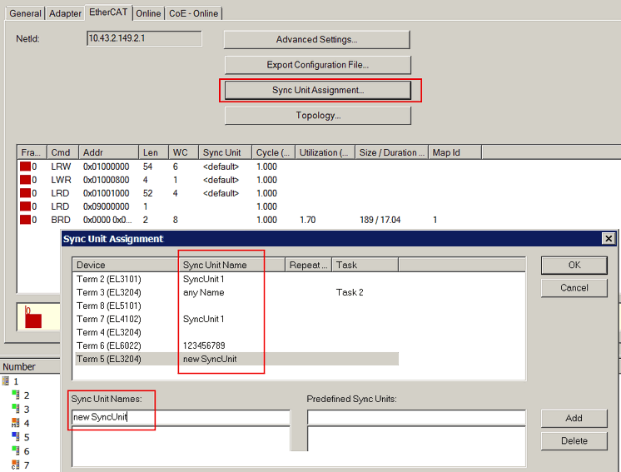Click the red frame icon in LWR row
The height and width of the screenshot is (472, 621).
click(x=25, y=180)
